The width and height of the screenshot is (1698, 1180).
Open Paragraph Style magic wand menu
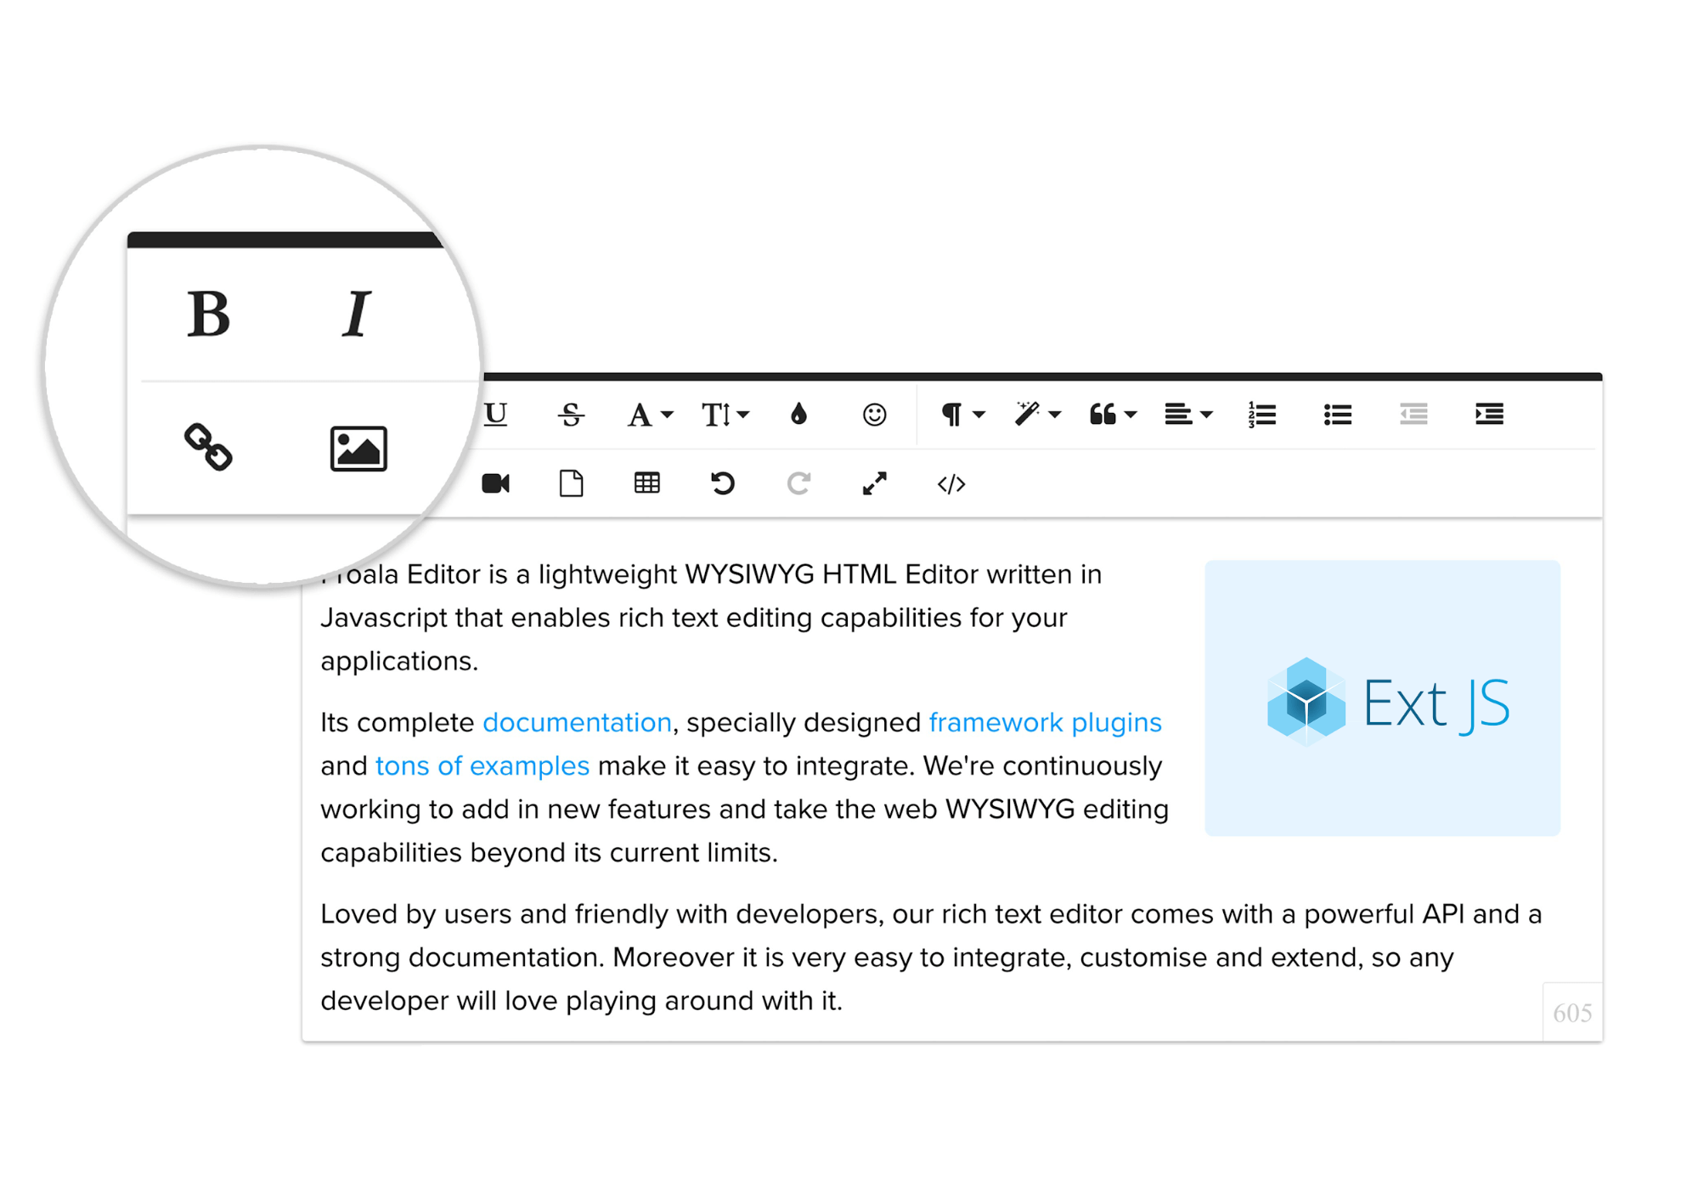click(1037, 415)
